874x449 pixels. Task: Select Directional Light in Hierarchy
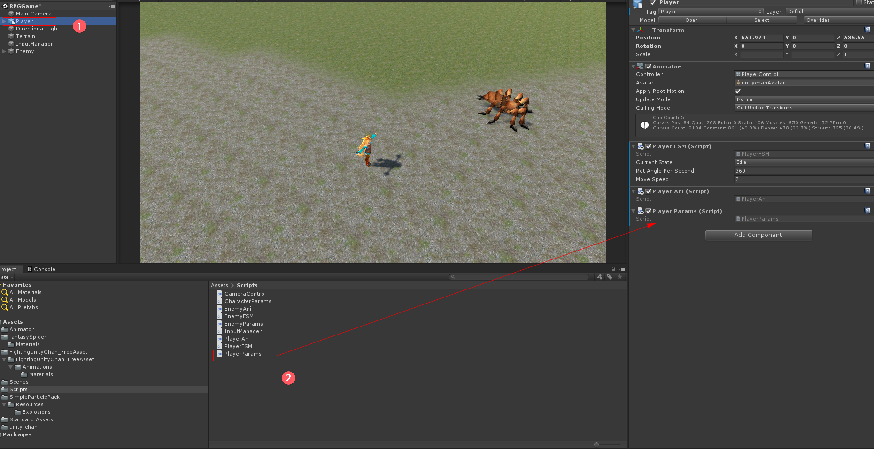point(38,29)
